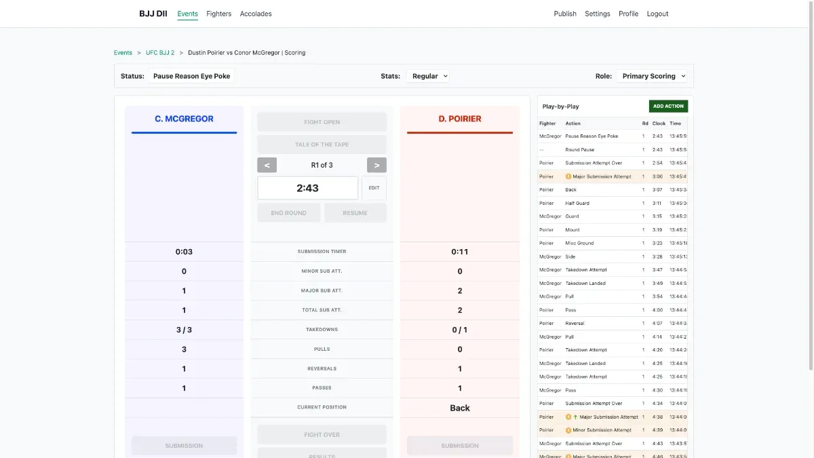This screenshot has height=458, width=814.
Task: Open the Events tab in the navigation
Action: [188, 14]
